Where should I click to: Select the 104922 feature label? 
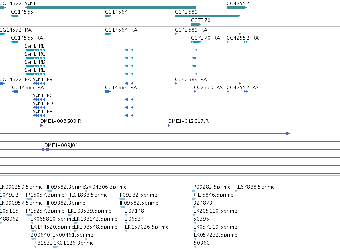point(9,195)
